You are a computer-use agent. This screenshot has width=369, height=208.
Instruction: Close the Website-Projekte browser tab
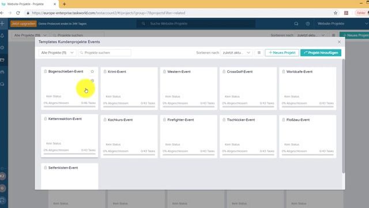tap(55, 4)
